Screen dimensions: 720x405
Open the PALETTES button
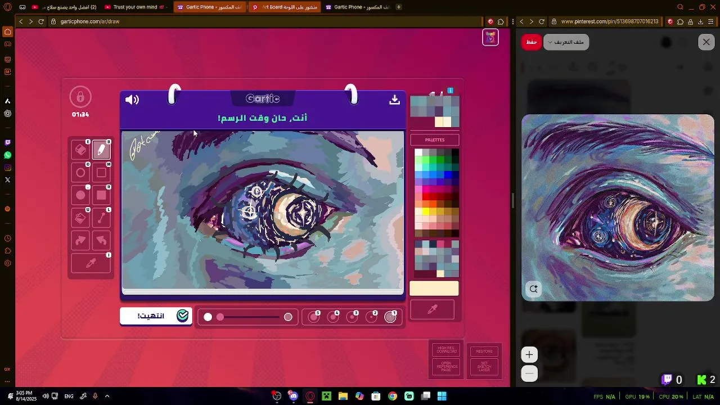[434, 140]
